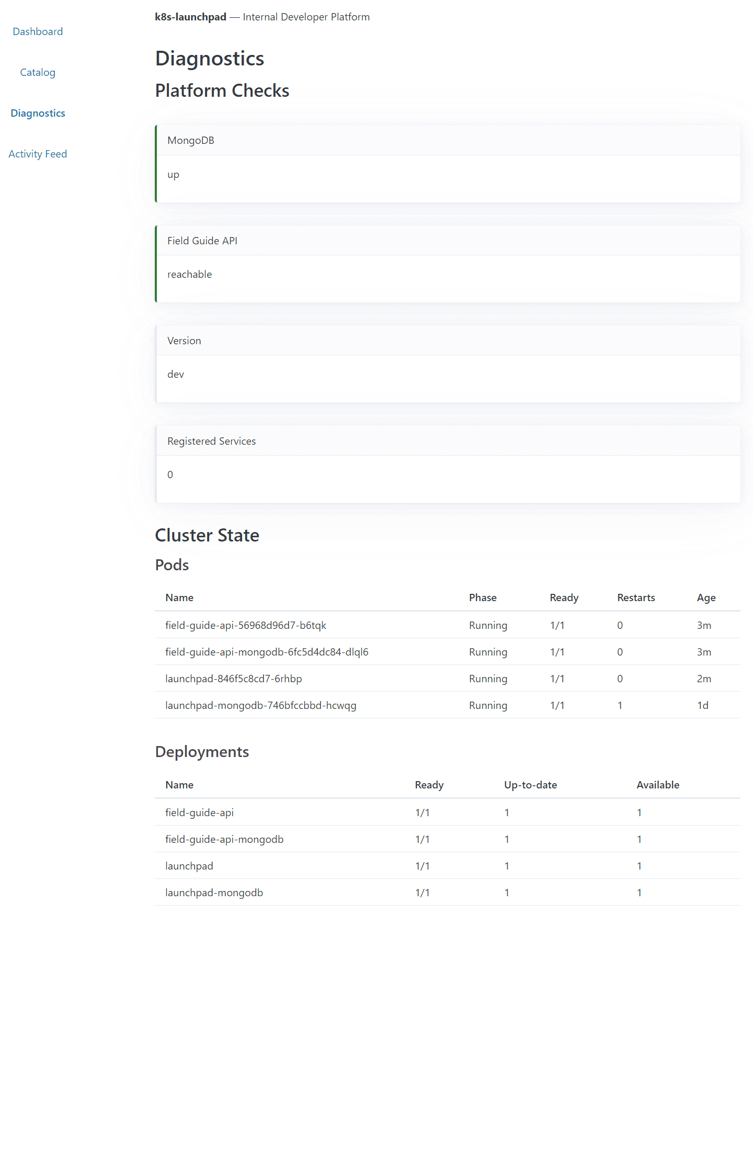Select the field-guide-api-mongodb deployment row

tap(448, 839)
